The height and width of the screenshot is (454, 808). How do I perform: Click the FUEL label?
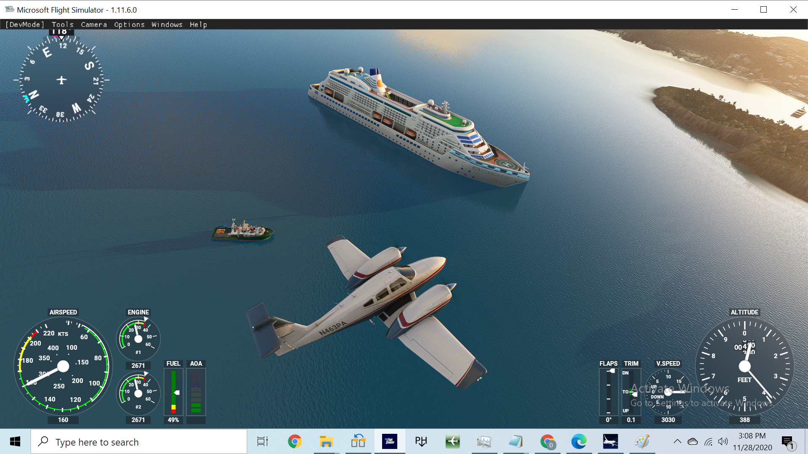pos(173,364)
